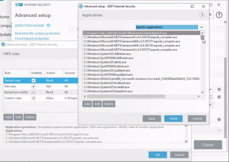Click the Back button
This screenshot has width=229, height=162.
click(x=152, y=119)
